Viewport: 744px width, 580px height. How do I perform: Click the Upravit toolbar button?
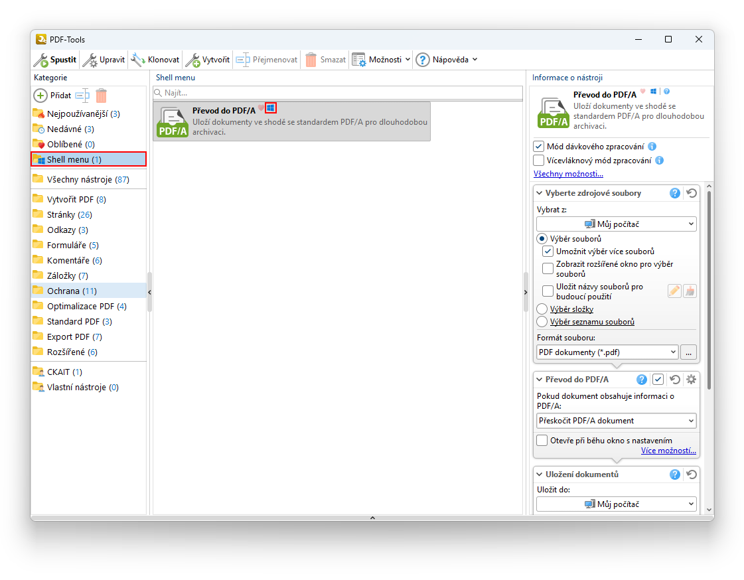pyautogui.click(x=104, y=60)
